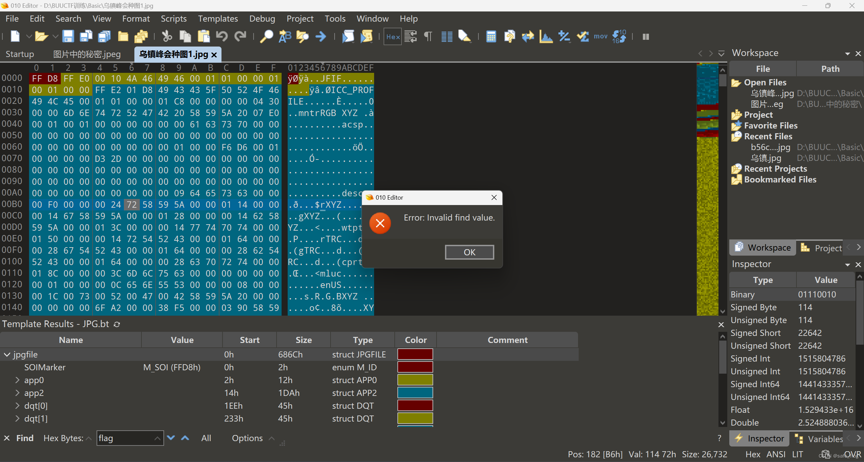Click the Save All toolbar icon

(x=104, y=36)
